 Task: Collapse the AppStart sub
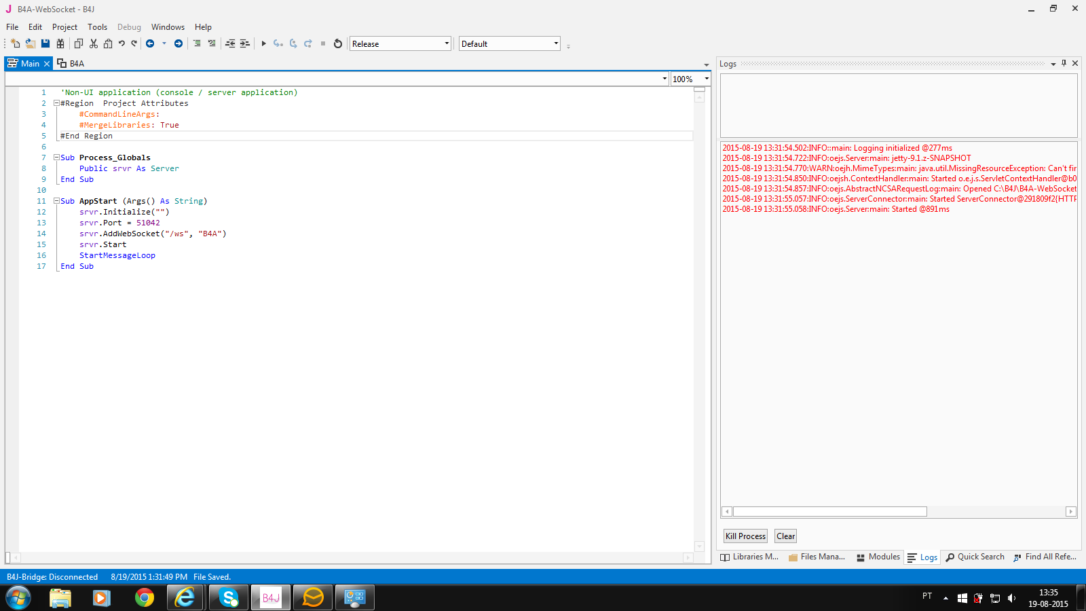[56, 201]
